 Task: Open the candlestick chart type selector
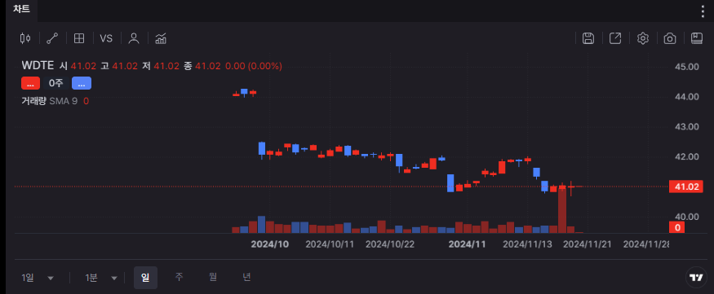(x=25, y=38)
